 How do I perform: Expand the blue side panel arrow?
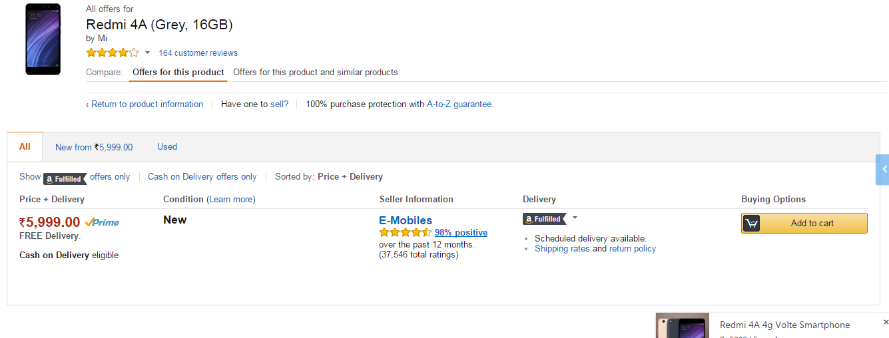(x=884, y=170)
